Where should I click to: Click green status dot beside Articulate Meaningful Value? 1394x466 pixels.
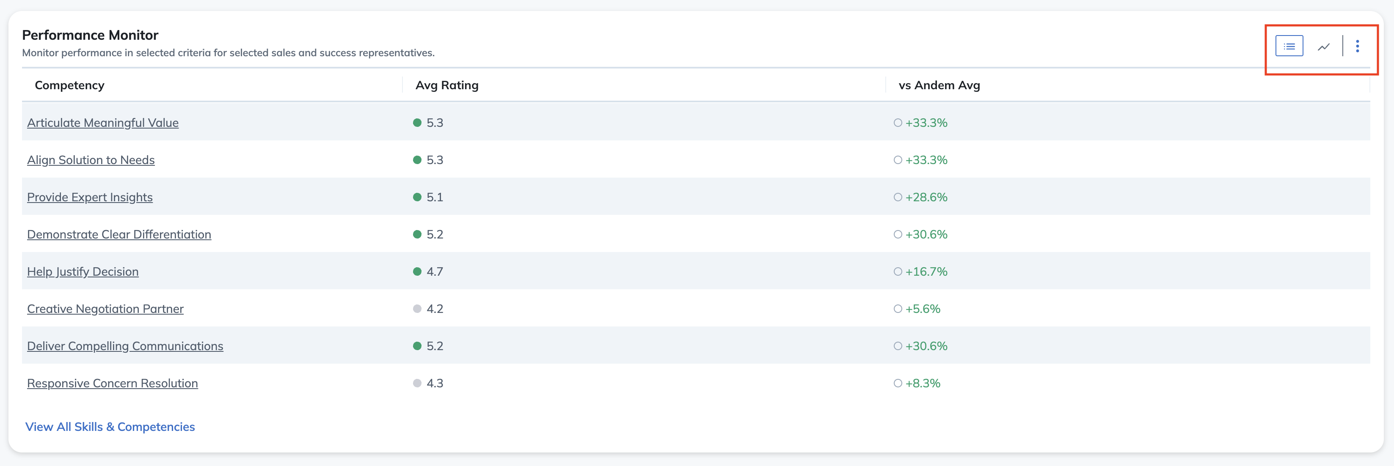(x=417, y=123)
